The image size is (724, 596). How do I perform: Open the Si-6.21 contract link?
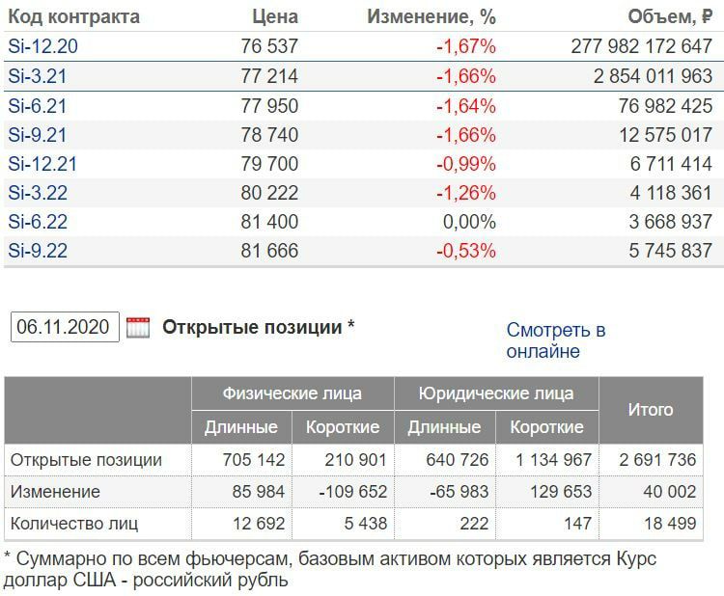(x=38, y=106)
